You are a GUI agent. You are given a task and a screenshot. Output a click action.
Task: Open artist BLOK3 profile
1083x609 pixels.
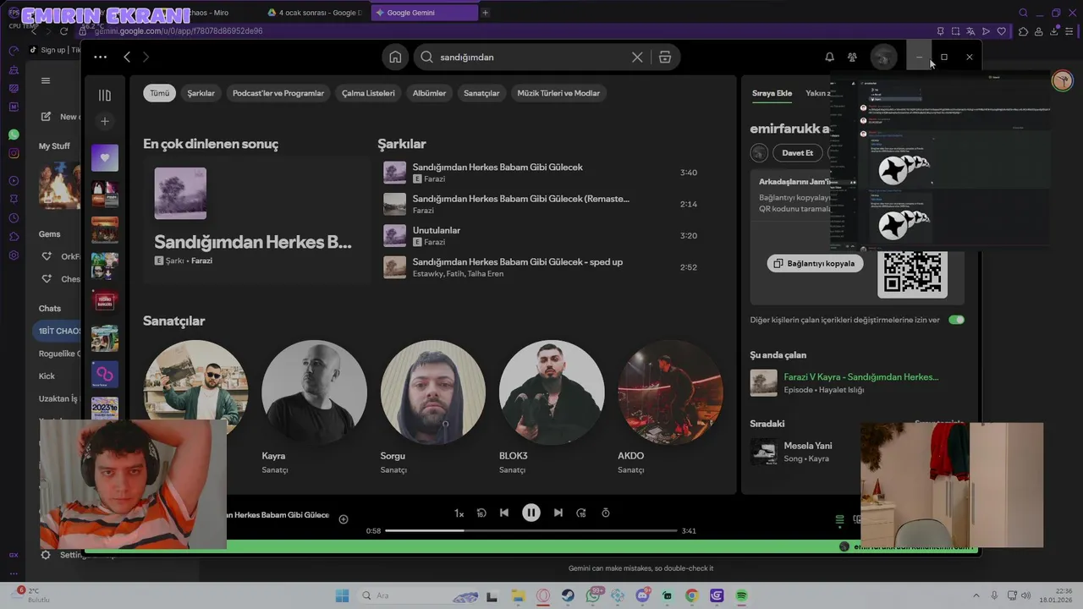[x=552, y=392]
